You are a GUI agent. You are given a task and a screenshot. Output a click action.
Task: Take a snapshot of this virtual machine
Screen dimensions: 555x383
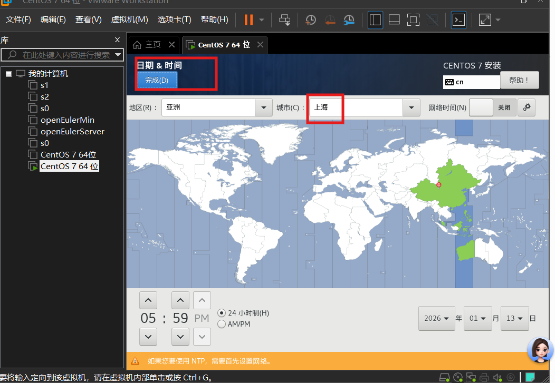(310, 20)
